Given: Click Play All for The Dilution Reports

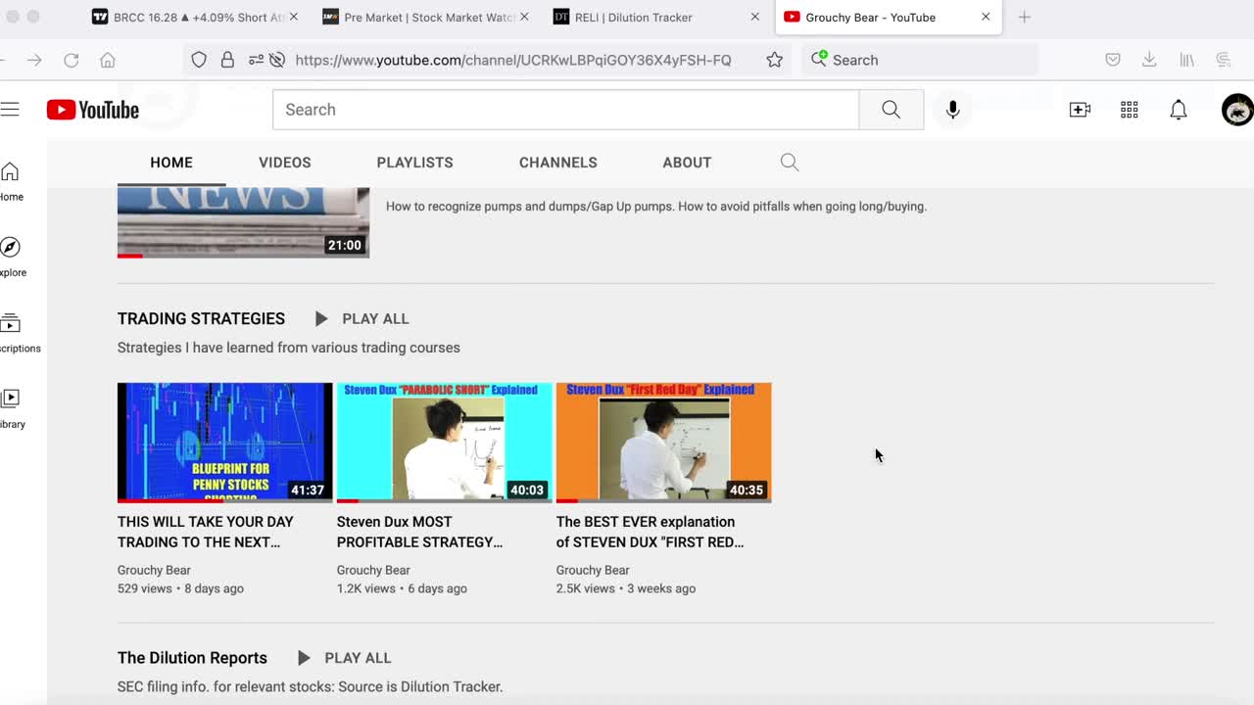Looking at the screenshot, I should [x=344, y=658].
